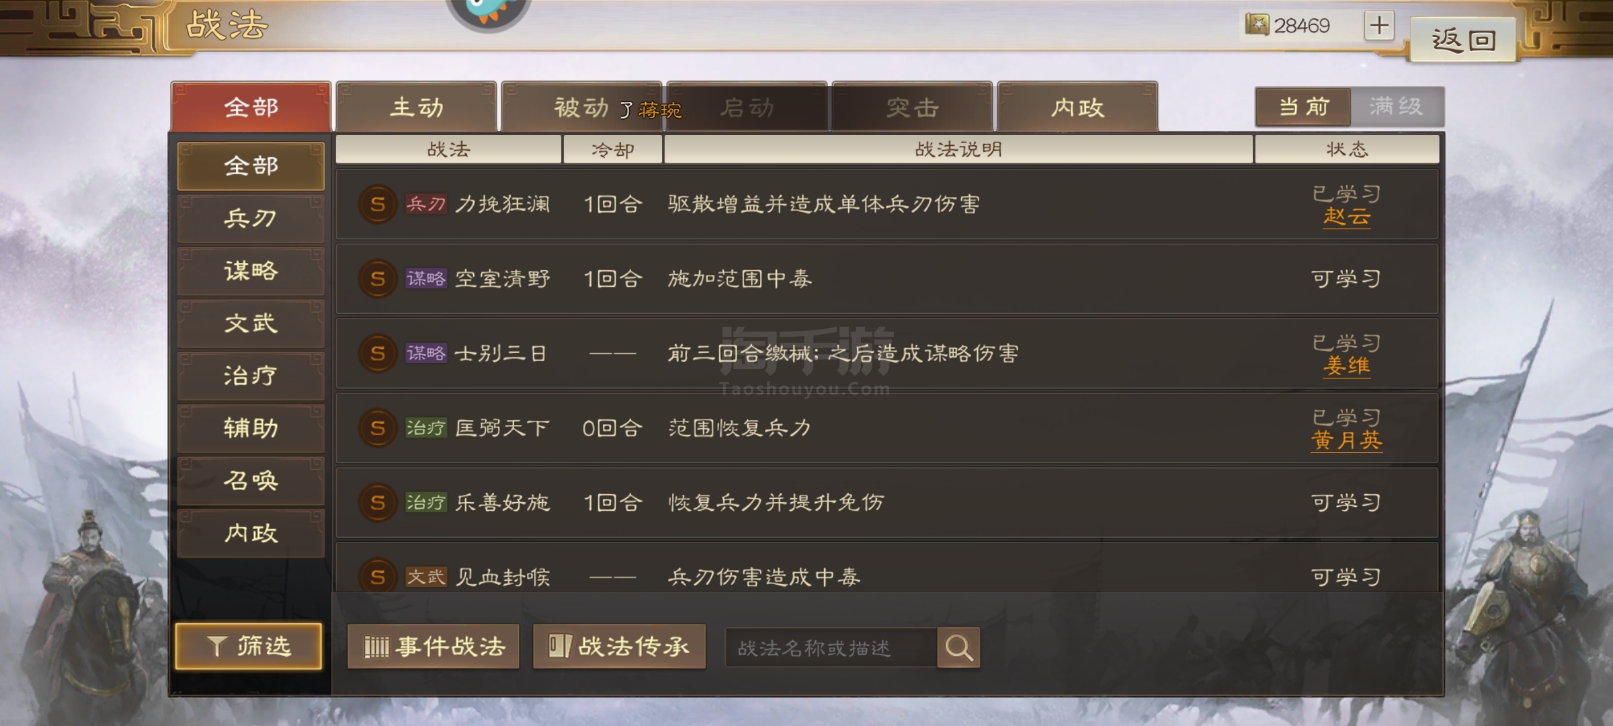Open the 赵云 hero link

click(1346, 216)
